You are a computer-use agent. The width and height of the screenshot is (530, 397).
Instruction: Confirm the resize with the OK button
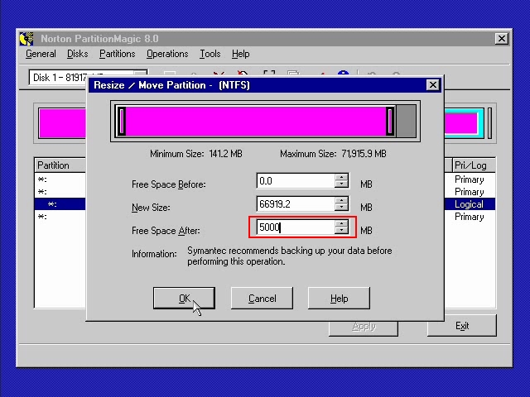pos(184,298)
